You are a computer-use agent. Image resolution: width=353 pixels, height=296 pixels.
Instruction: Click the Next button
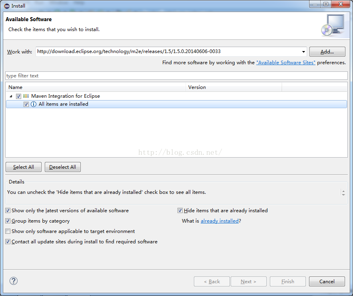pyautogui.click(x=249, y=281)
